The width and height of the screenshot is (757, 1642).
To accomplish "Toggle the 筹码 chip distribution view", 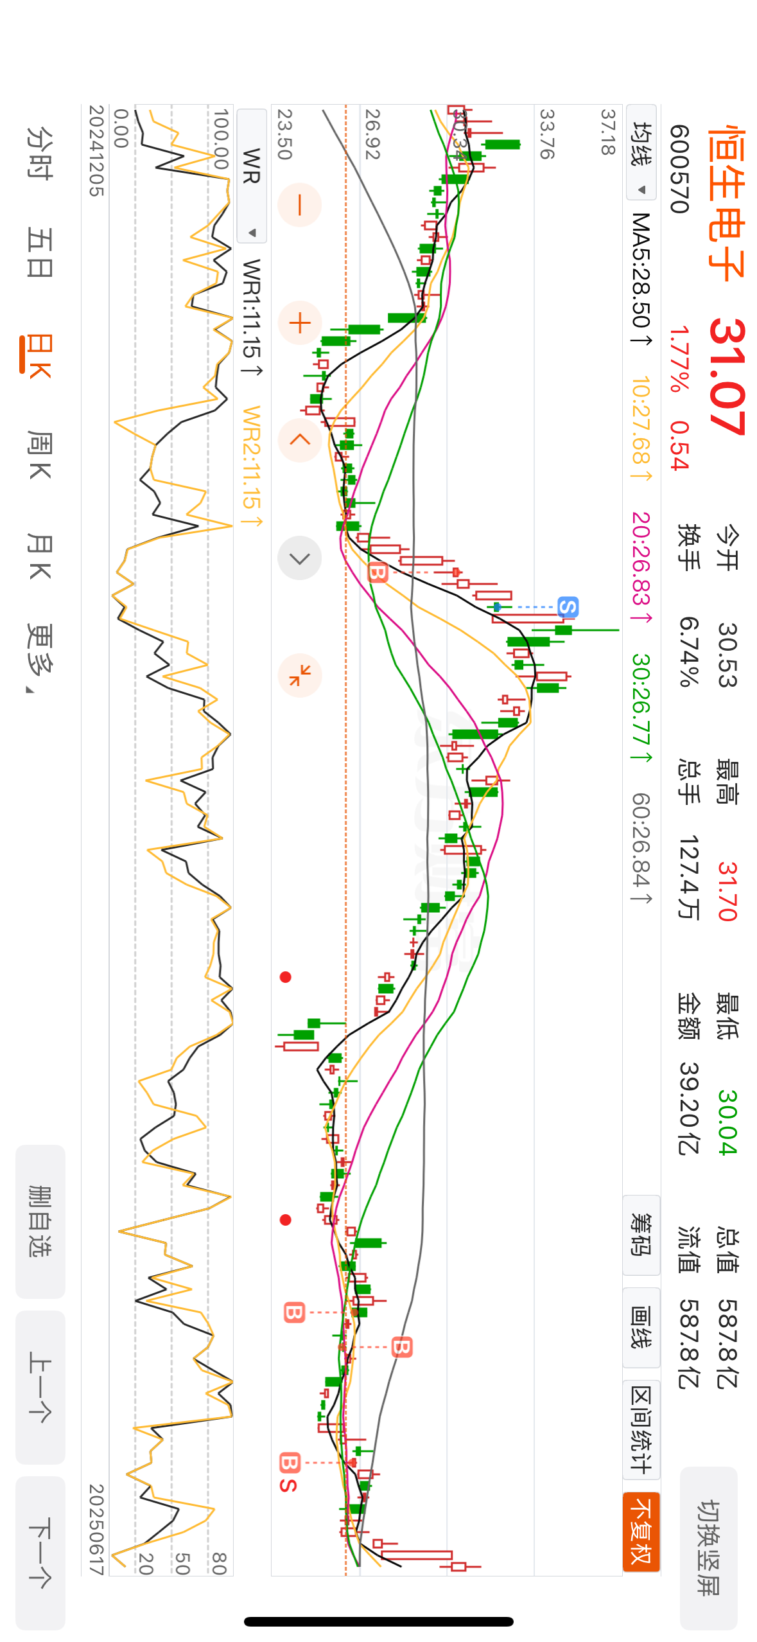I will [641, 1234].
